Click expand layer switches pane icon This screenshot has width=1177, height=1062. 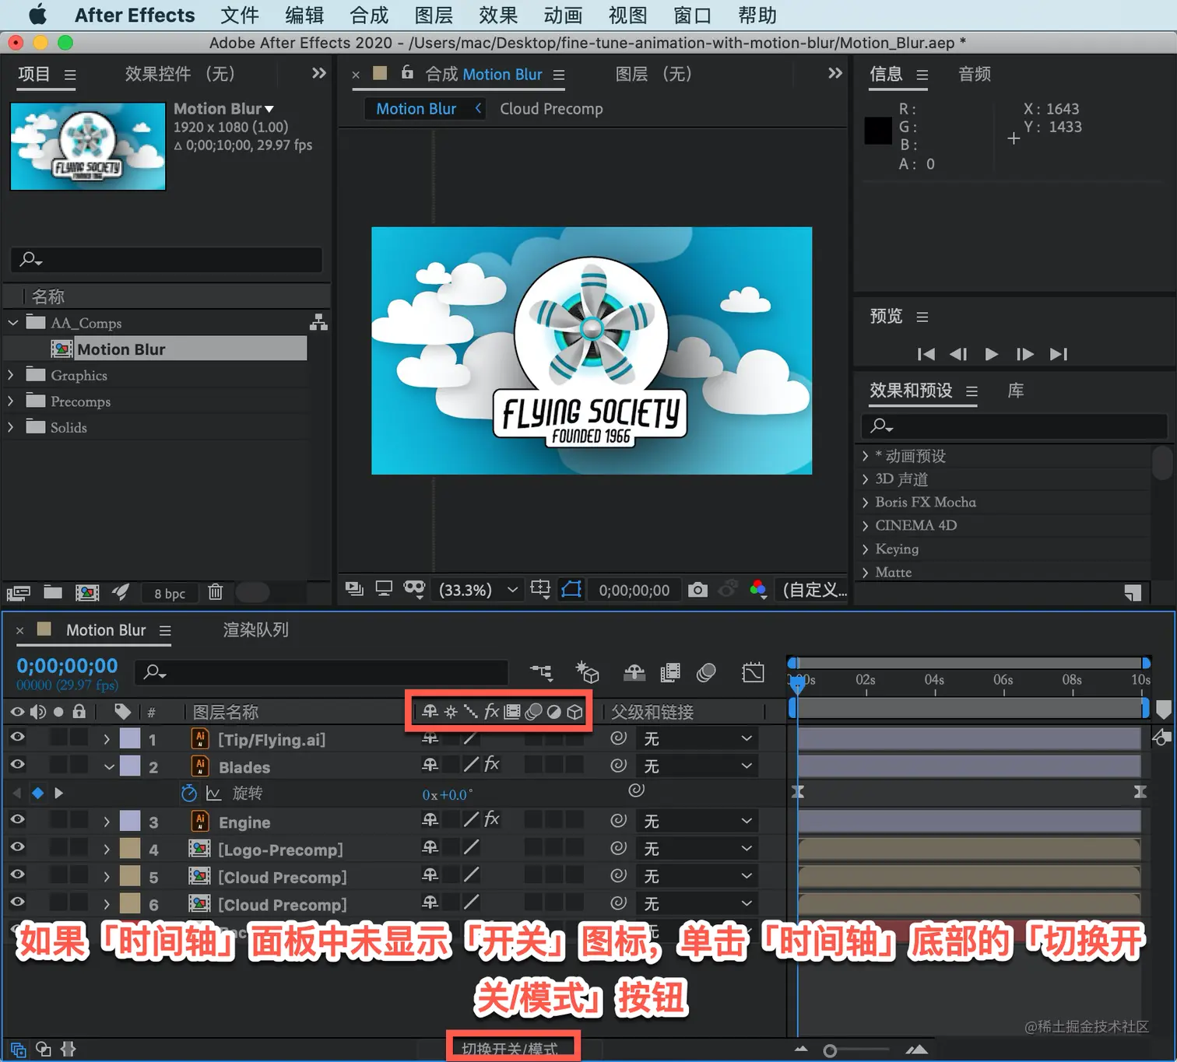pos(18,1050)
